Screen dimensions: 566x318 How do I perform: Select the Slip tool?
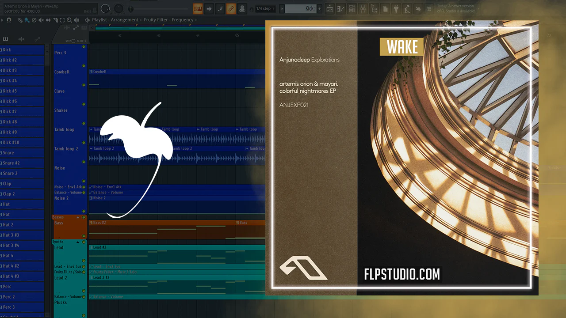coord(48,20)
